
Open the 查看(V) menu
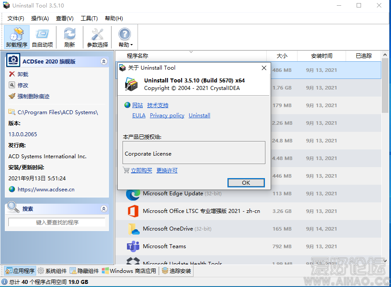click(65, 19)
